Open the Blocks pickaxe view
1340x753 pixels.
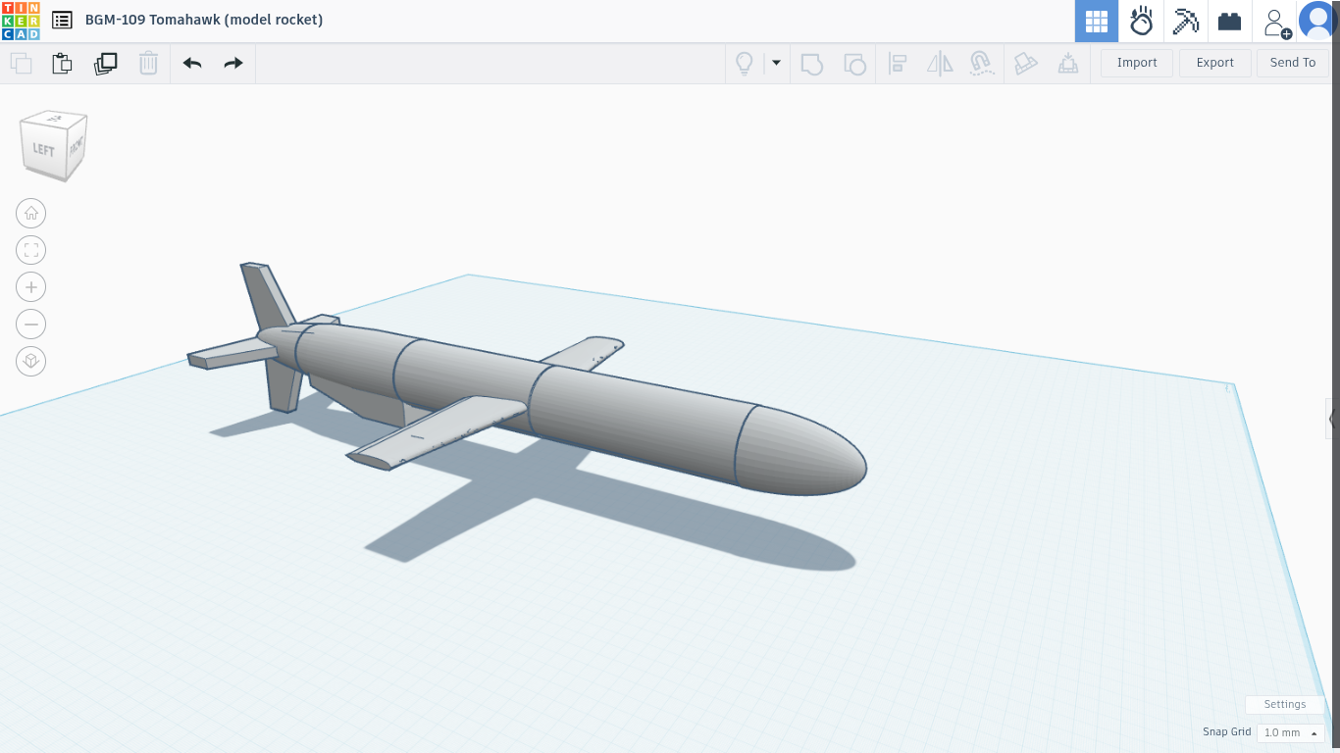pos(1186,21)
